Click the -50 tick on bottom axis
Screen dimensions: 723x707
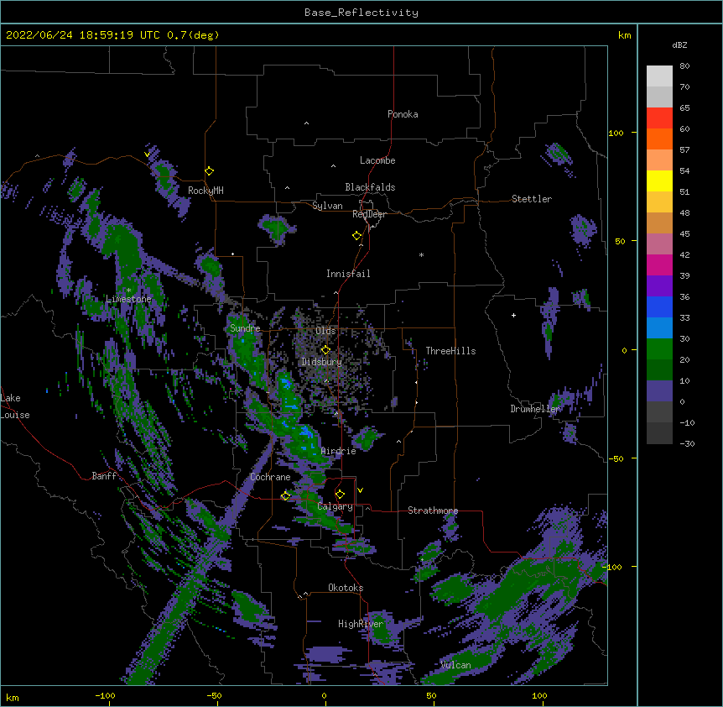(x=214, y=695)
